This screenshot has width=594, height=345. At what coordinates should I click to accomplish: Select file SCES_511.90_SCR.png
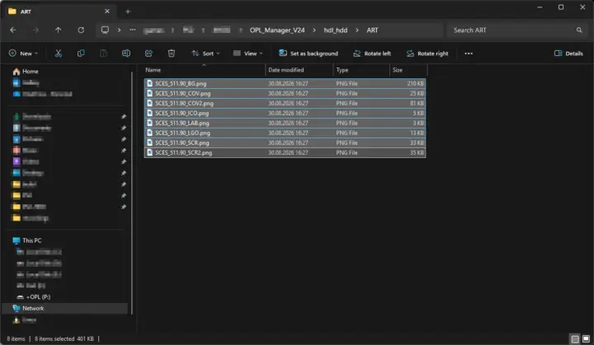pos(285,142)
